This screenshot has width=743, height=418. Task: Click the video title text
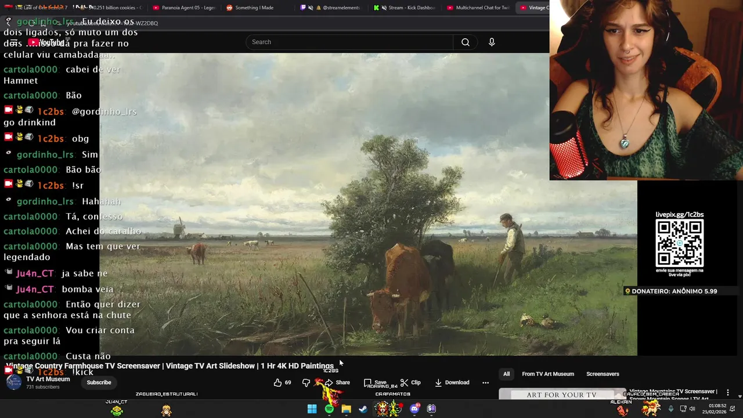[x=170, y=366]
